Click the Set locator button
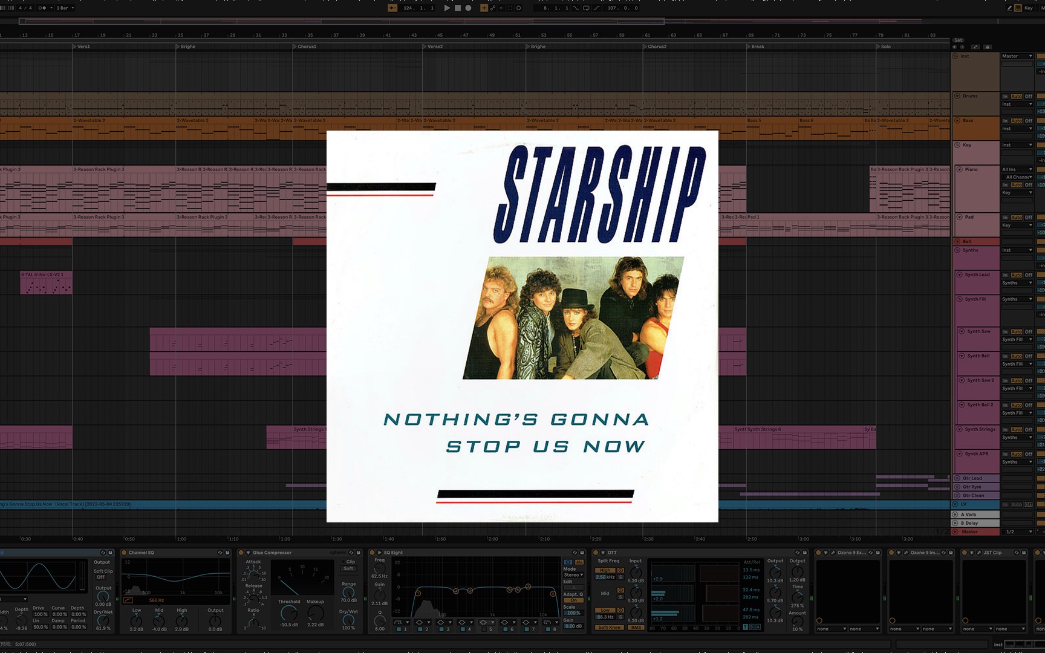 tap(958, 40)
